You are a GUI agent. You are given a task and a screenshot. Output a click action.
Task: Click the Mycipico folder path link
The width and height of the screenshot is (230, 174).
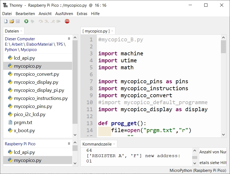[x=29, y=50]
